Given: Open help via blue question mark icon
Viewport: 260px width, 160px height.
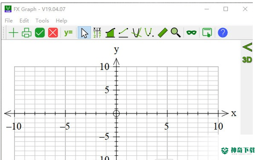Looking at the screenshot, I should tap(223, 33).
